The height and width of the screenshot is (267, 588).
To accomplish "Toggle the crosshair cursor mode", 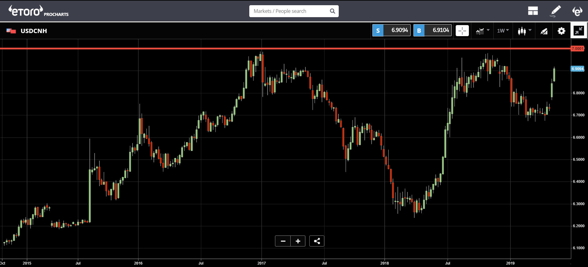I will (x=462, y=31).
